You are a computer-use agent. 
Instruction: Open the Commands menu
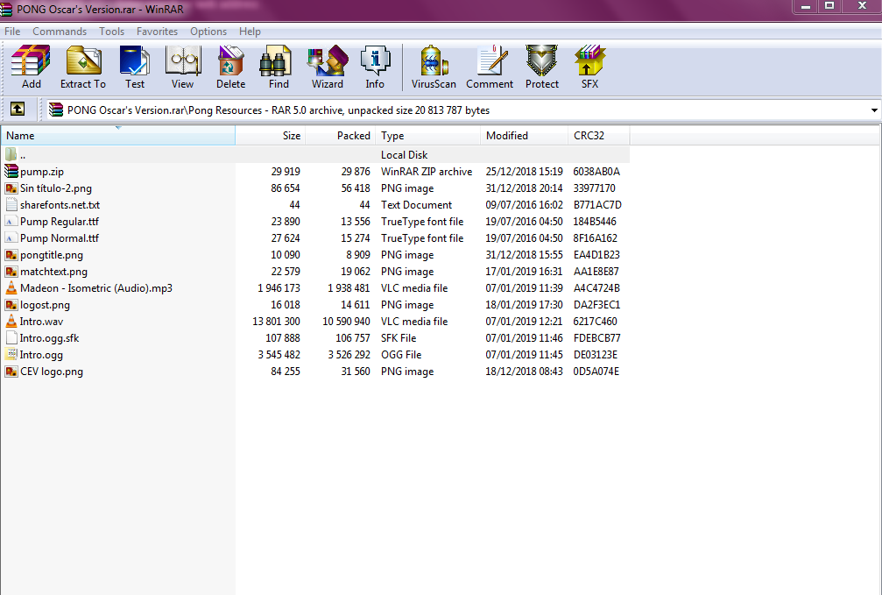[x=60, y=32]
